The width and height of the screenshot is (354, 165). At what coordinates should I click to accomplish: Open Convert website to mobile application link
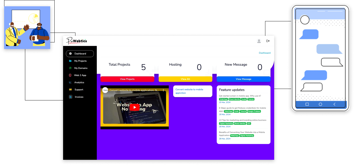pos(189,91)
